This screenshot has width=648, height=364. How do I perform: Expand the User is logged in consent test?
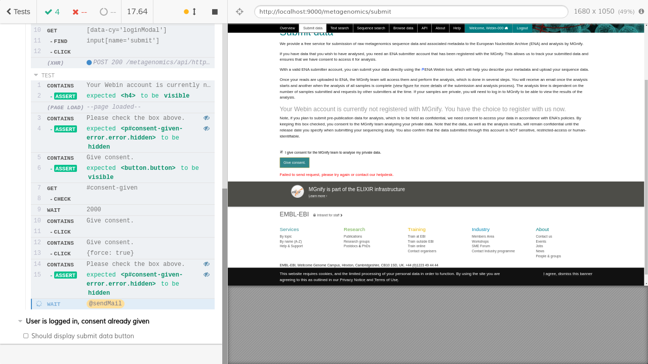20,321
